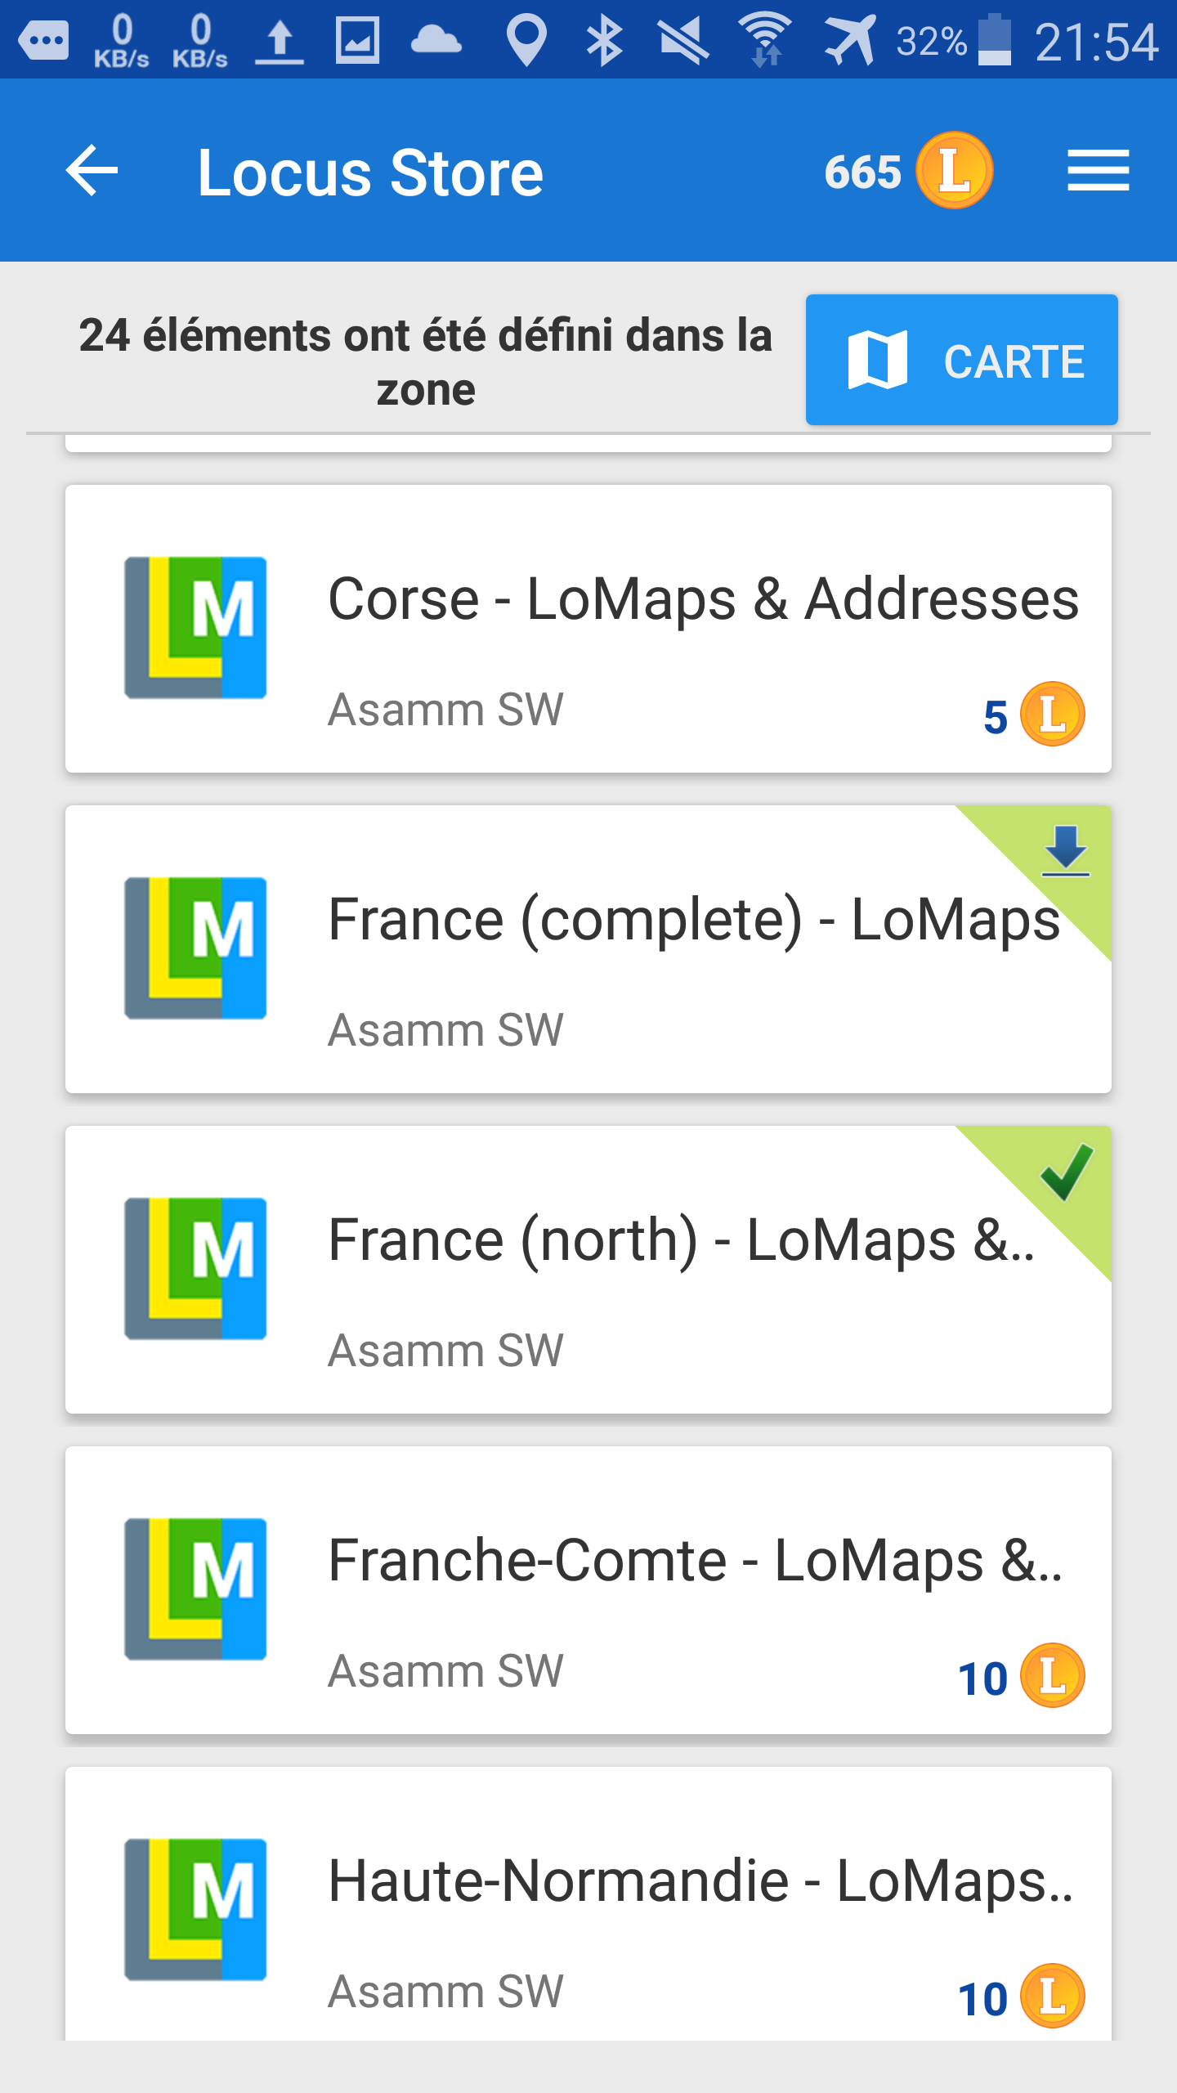Image resolution: width=1177 pixels, height=2093 pixels.
Task: Tap the green checkmark on France (north)
Action: click(x=1066, y=1171)
